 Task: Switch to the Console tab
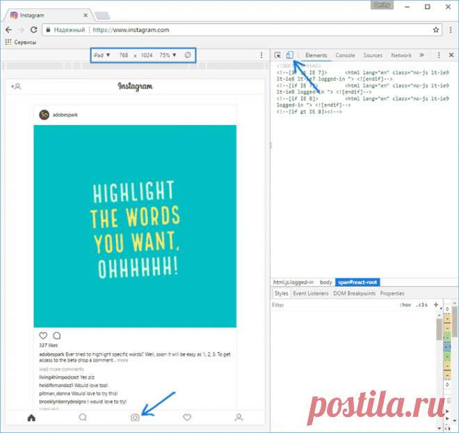tap(345, 55)
